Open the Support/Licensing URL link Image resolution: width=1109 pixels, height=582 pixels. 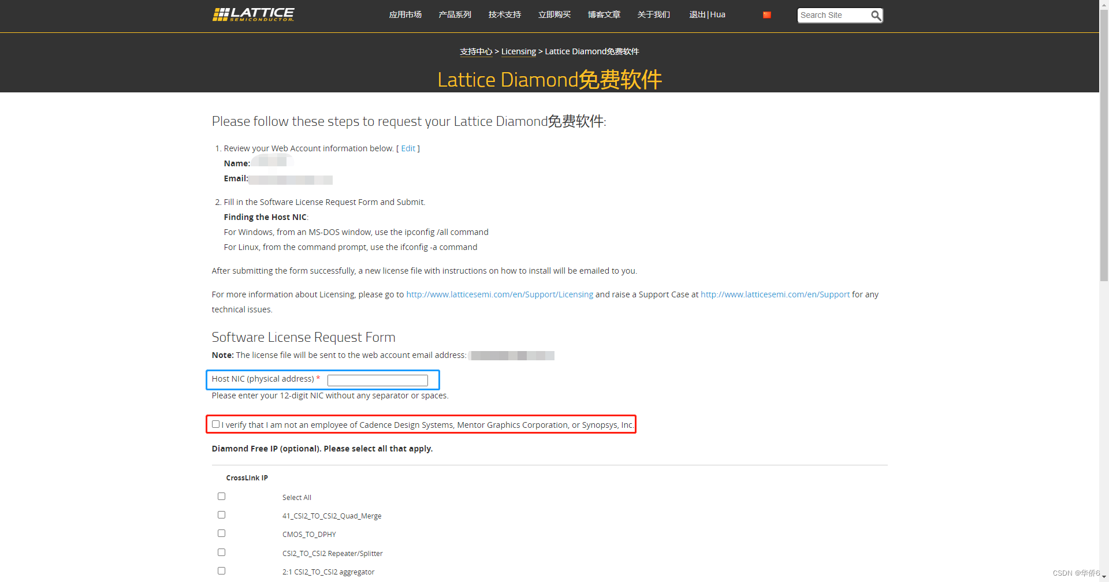coord(500,294)
